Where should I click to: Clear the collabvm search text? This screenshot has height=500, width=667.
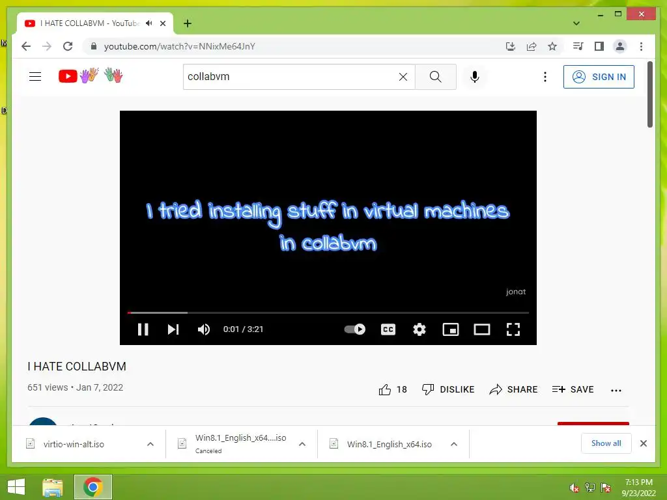403,77
